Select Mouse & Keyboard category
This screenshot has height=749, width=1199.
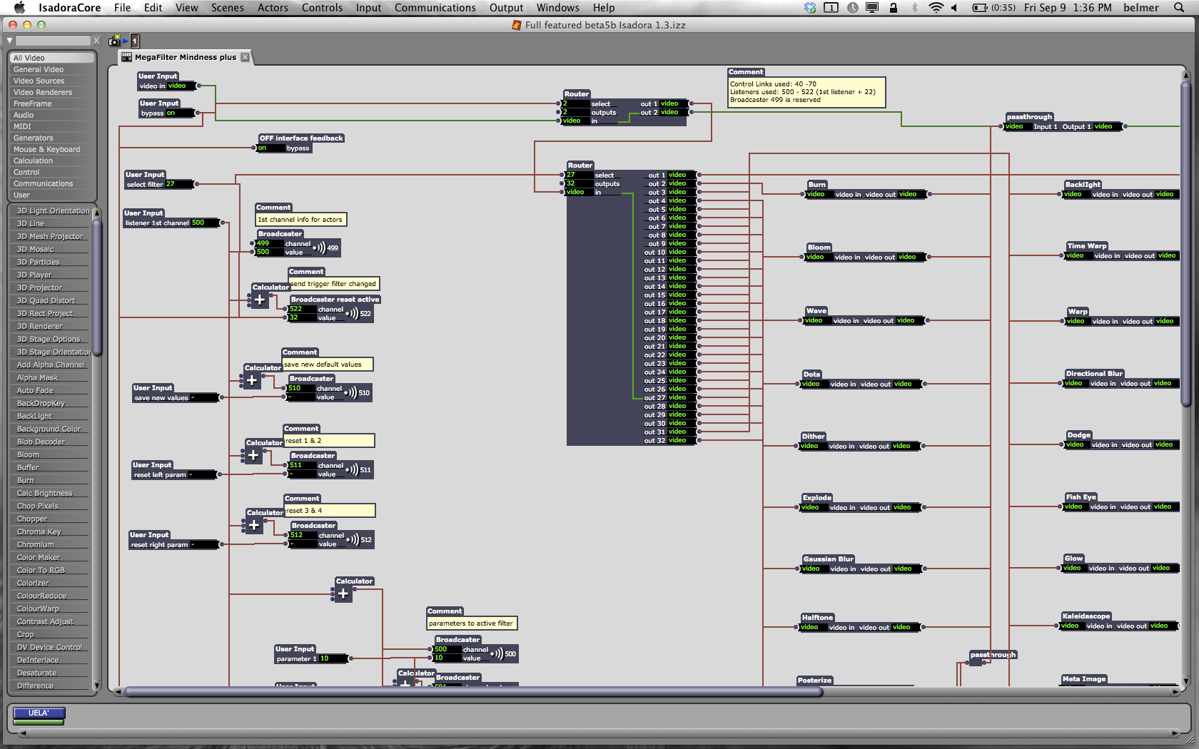click(52, 149)
